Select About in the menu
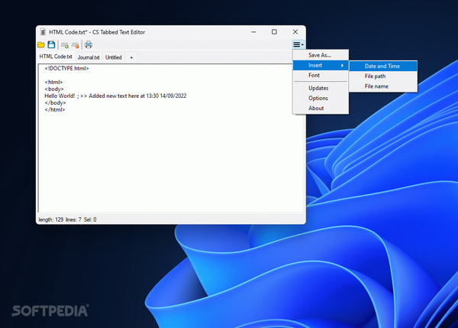Image resolution: width=458 pixels, height=328 pixels. click(321, 109)
